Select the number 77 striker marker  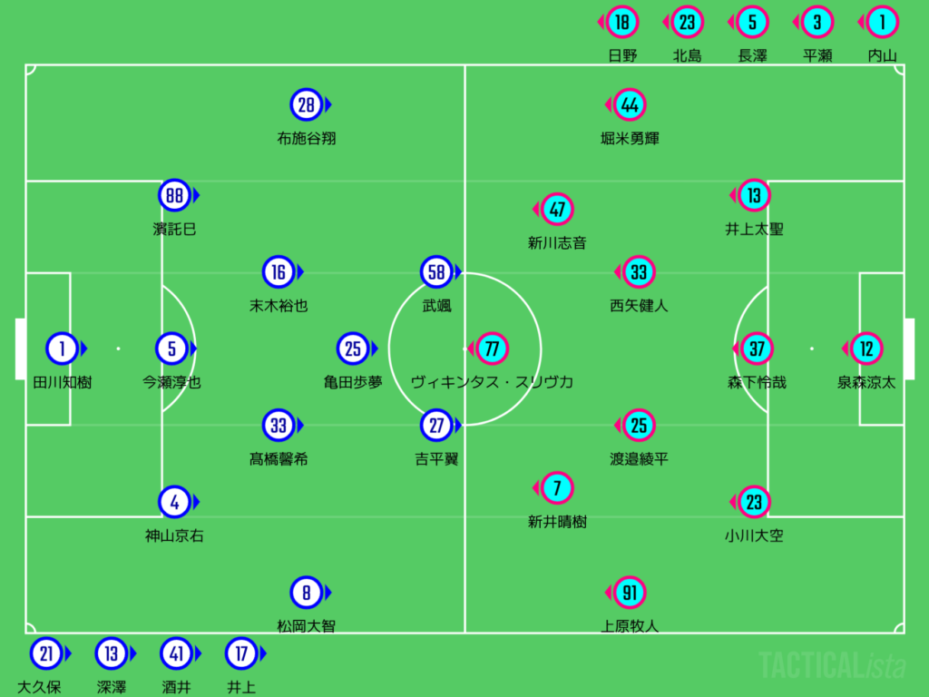coord(493,348)
